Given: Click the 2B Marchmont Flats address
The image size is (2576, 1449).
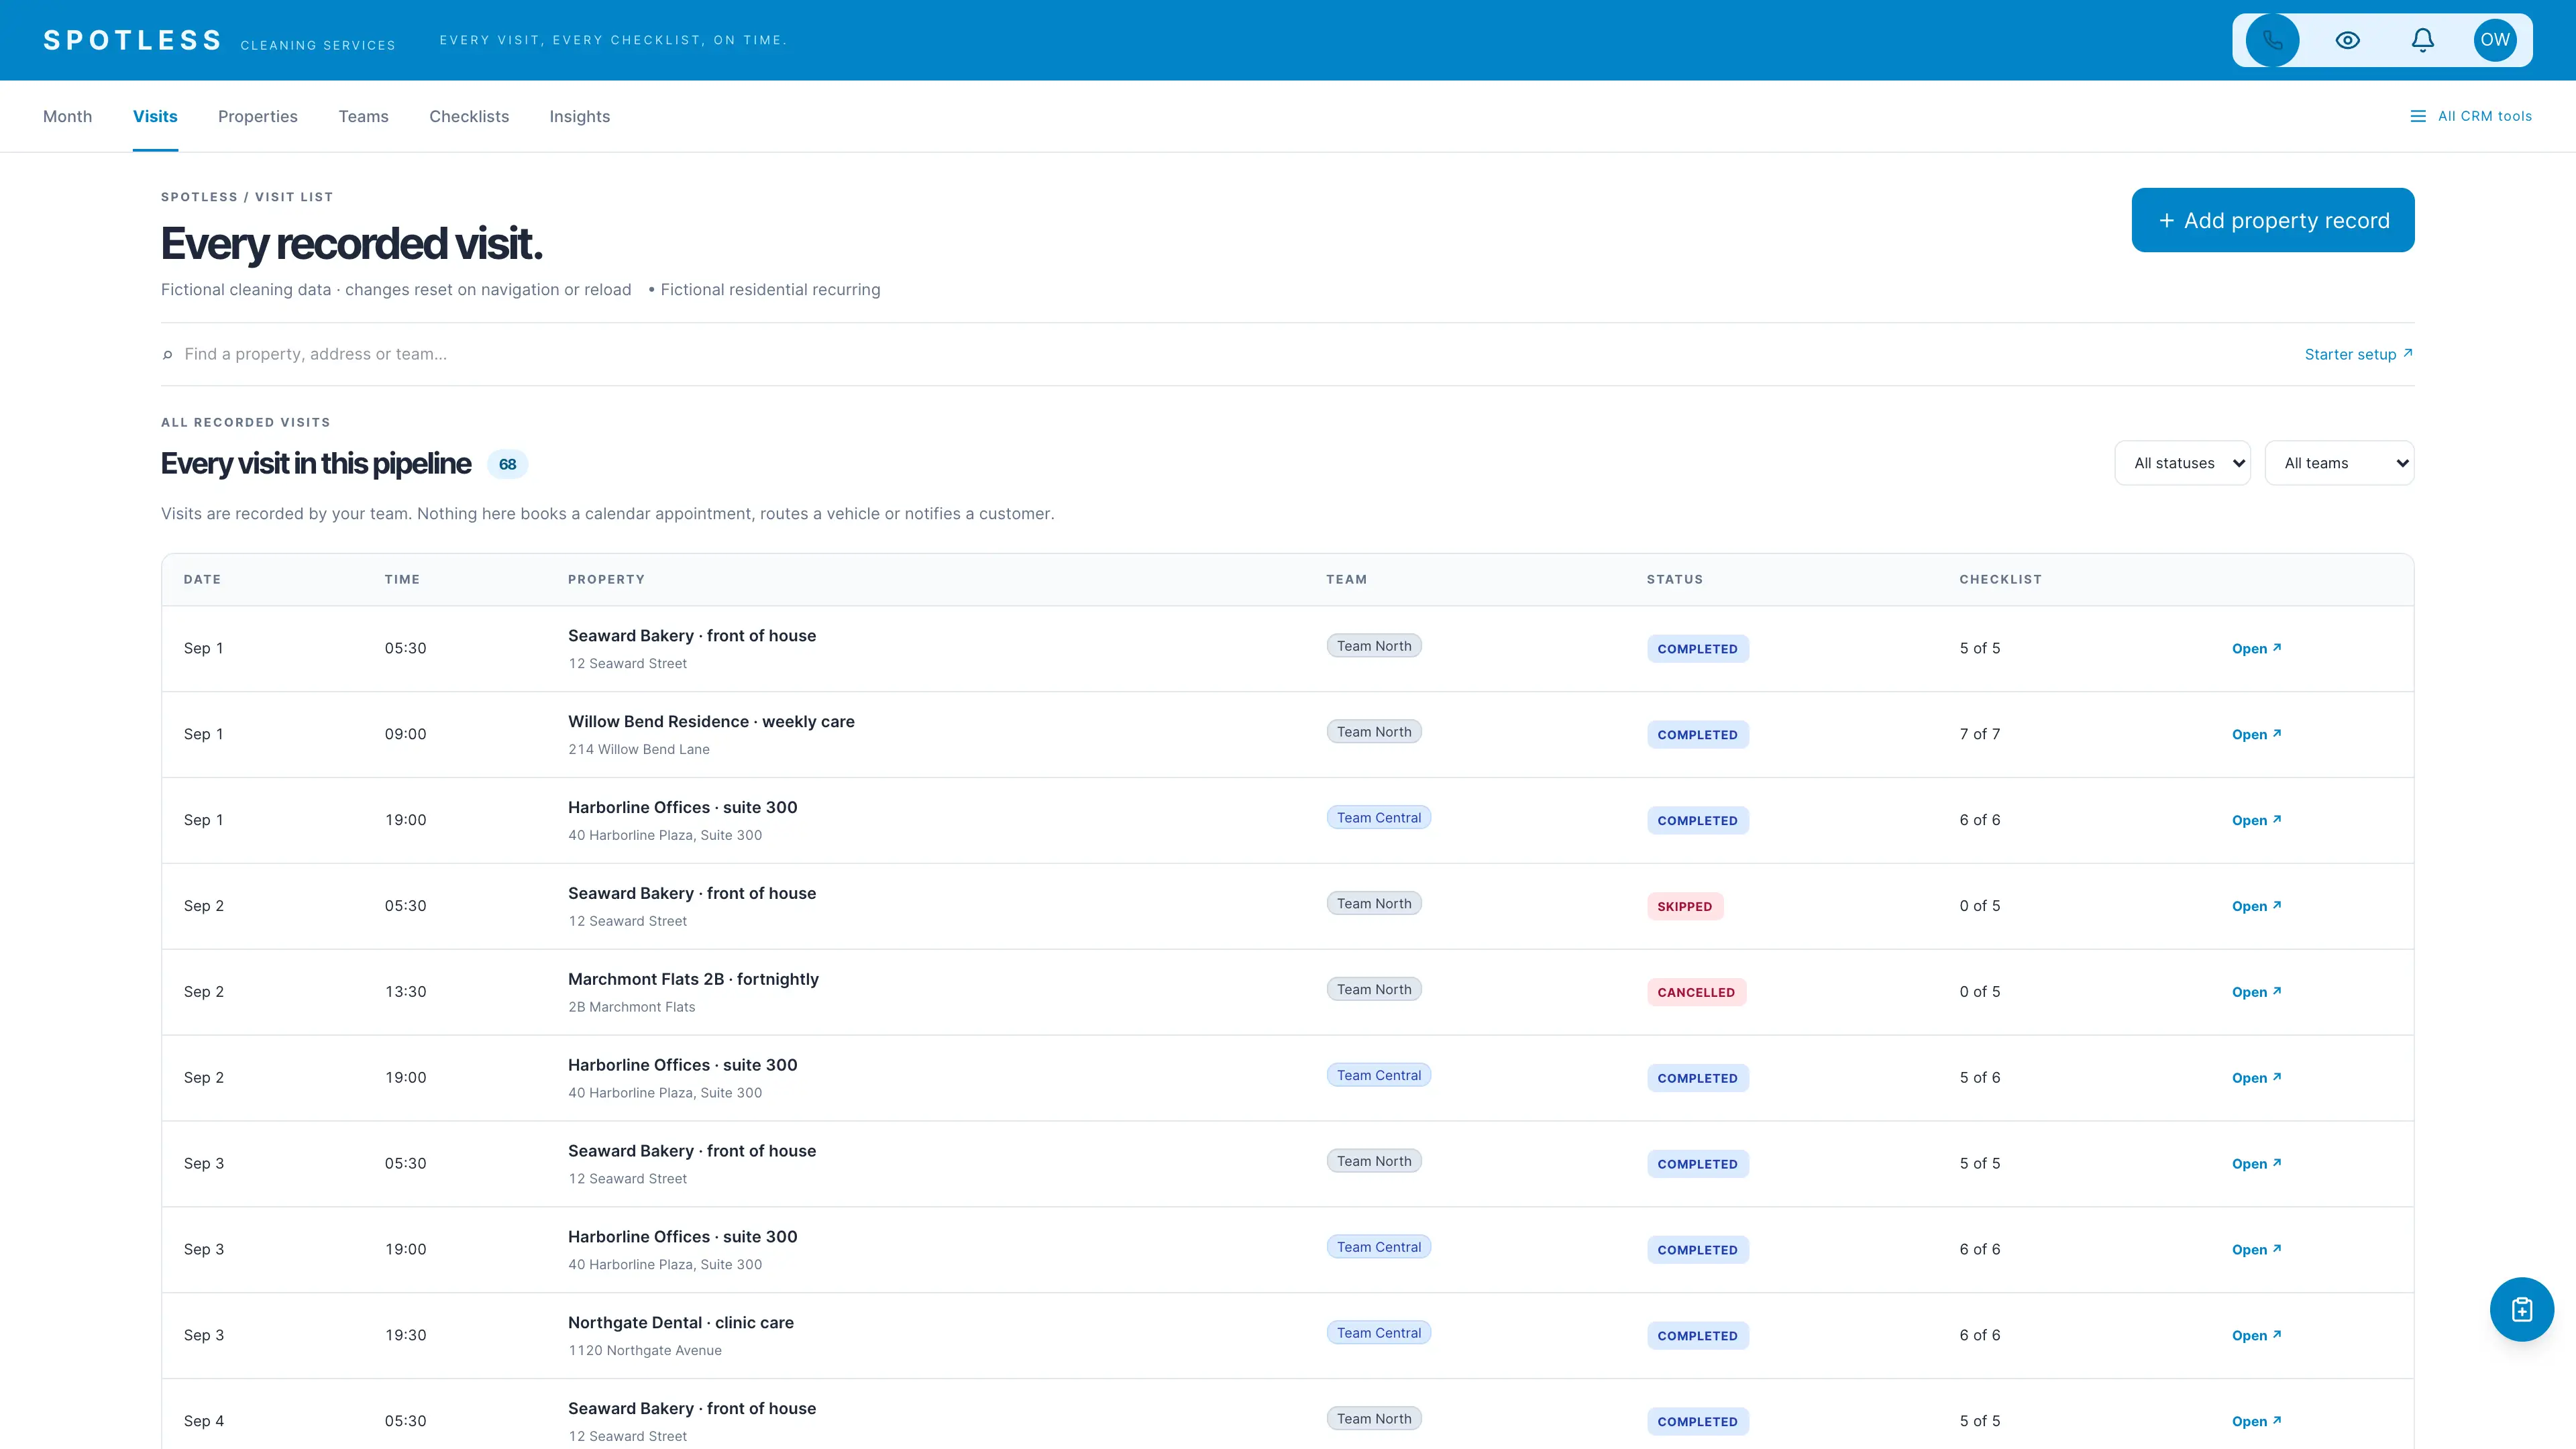Looking at the screenshot, I should pyautogui.click(x=631, y=1007).
